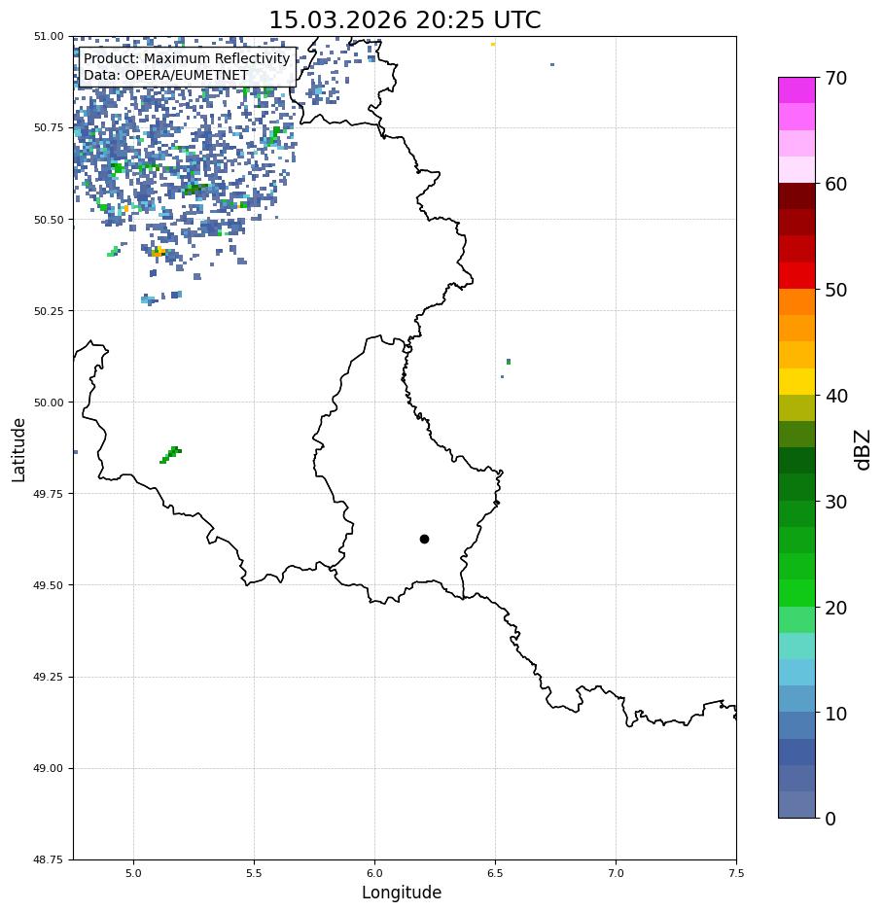Viewport: 883px width, 911px height.
Task: Click the Data: OPERA/EUMETNET label
Action: (166, 75)
